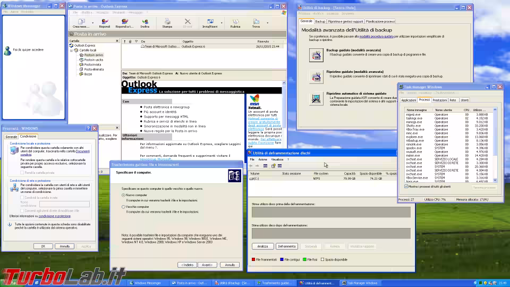Click the Invia/Ricevi toolbar icon
The width and height of the screenshot is (510, 287).
point(210,21)
